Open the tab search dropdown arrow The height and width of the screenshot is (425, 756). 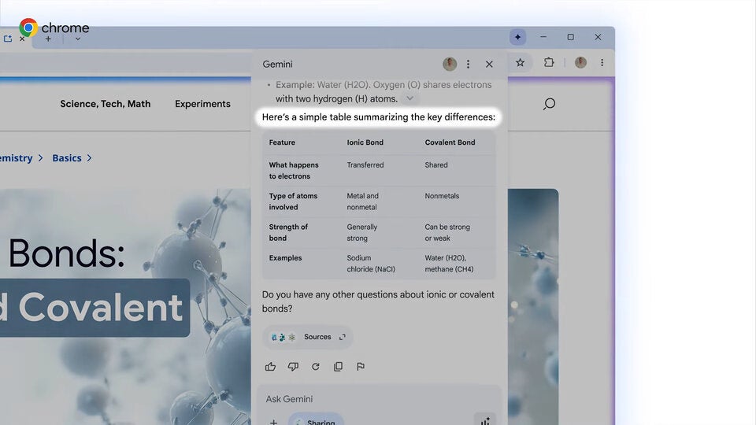pyautogui.click(x=78, y=39)
